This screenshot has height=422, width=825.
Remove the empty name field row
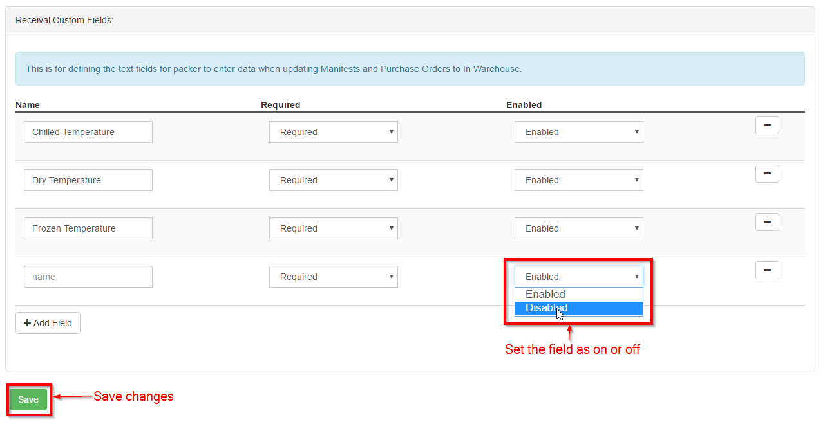point(766,270)
